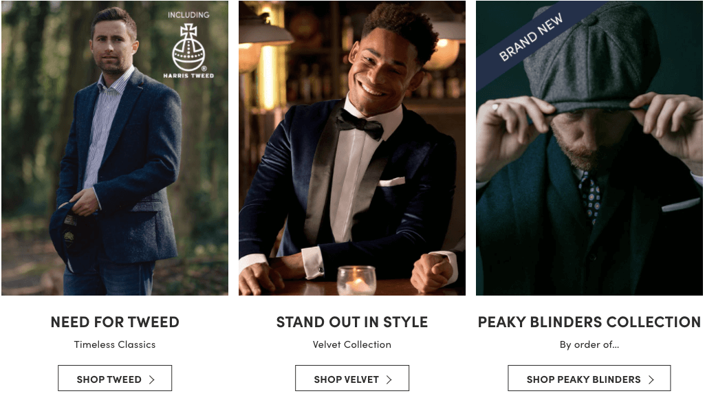Select the Shop Peaky Blinders button

(x=589, y=379)
